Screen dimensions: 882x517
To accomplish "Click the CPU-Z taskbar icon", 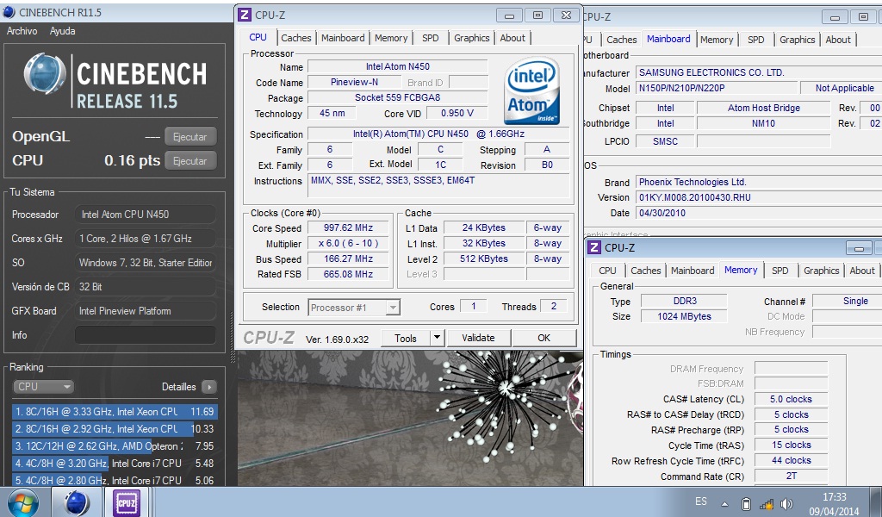I will pos(126,502).
